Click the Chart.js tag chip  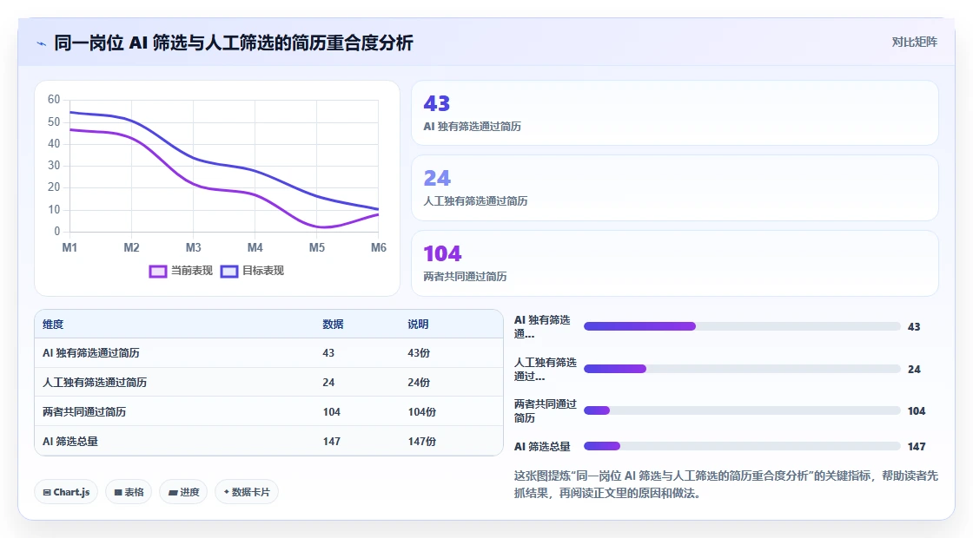pyautogui.click(x=66, y=492)
